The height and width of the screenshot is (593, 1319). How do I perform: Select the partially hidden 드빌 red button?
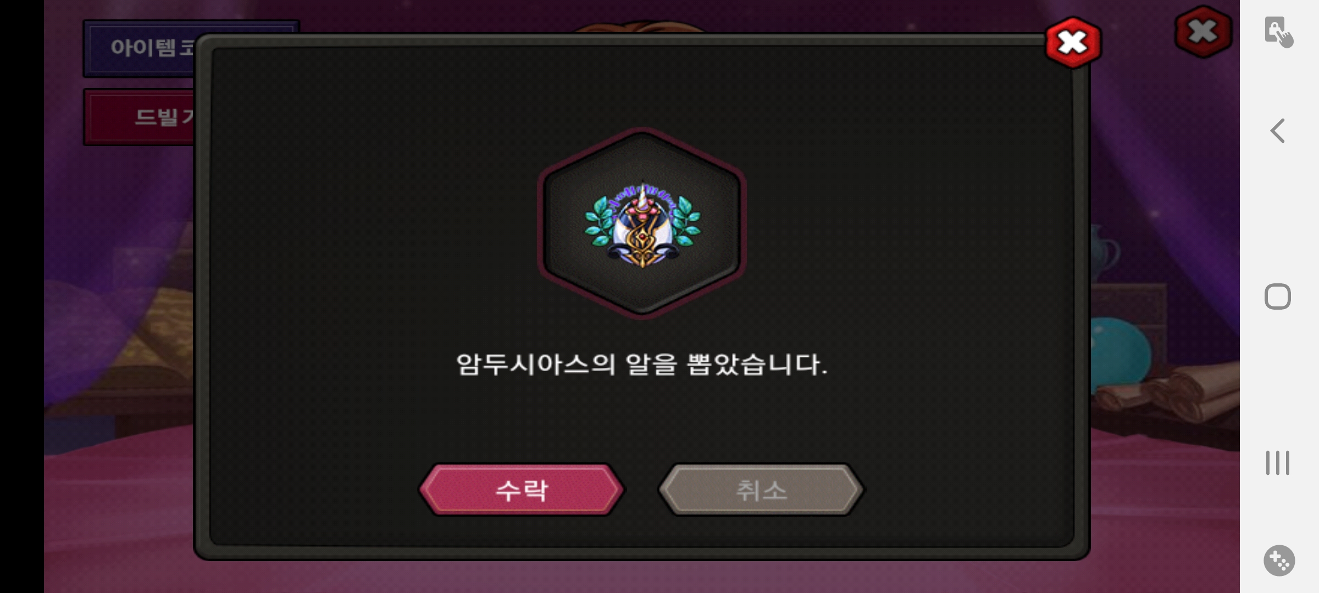[x=140, y=117]
